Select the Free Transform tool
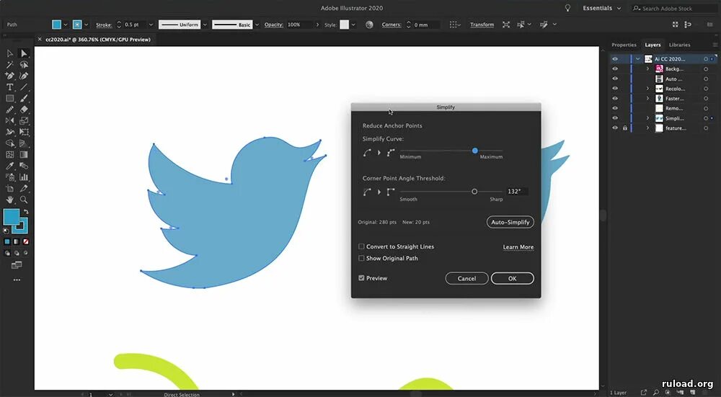Image resolution: width=721 pixels, height=397 pixels. (x=24, y=133)
